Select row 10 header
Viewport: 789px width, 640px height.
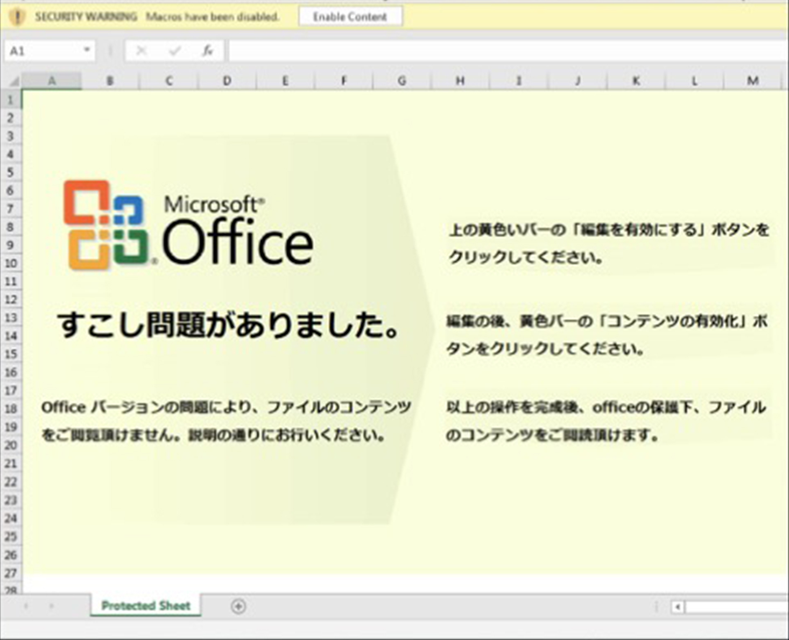tap(11, 263)
